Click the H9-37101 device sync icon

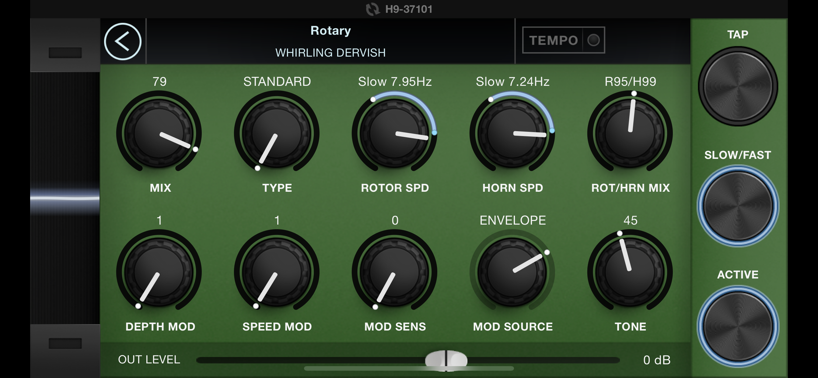[372, 9]
